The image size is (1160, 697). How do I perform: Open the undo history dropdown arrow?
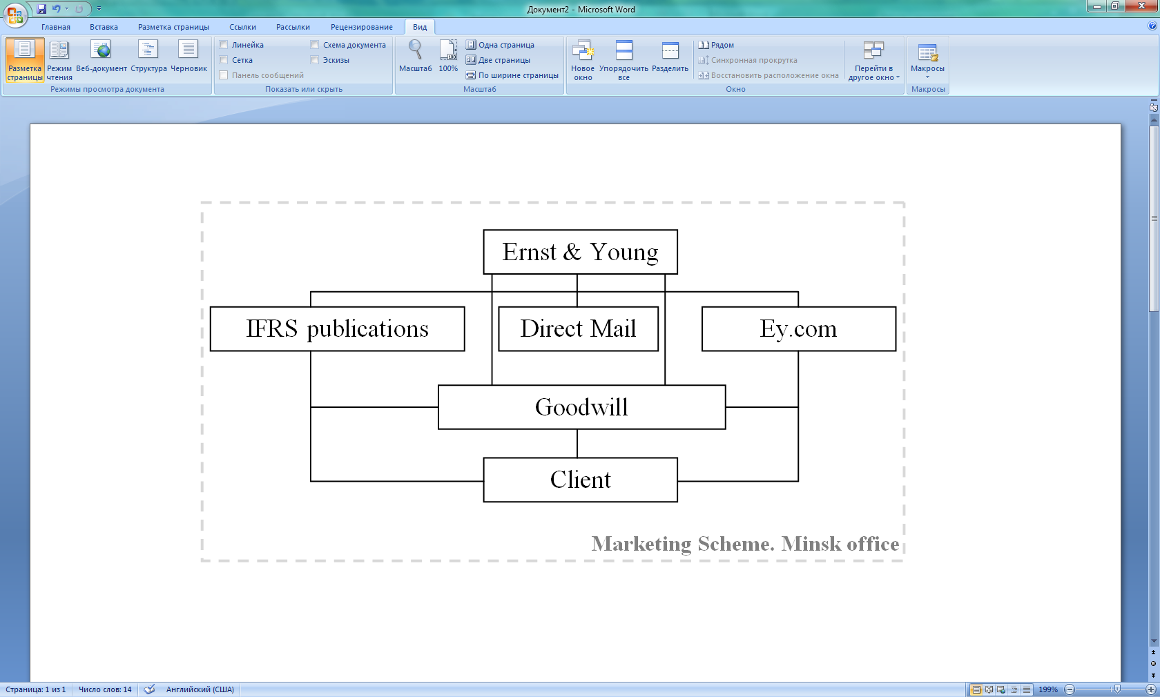pos(67,9)
